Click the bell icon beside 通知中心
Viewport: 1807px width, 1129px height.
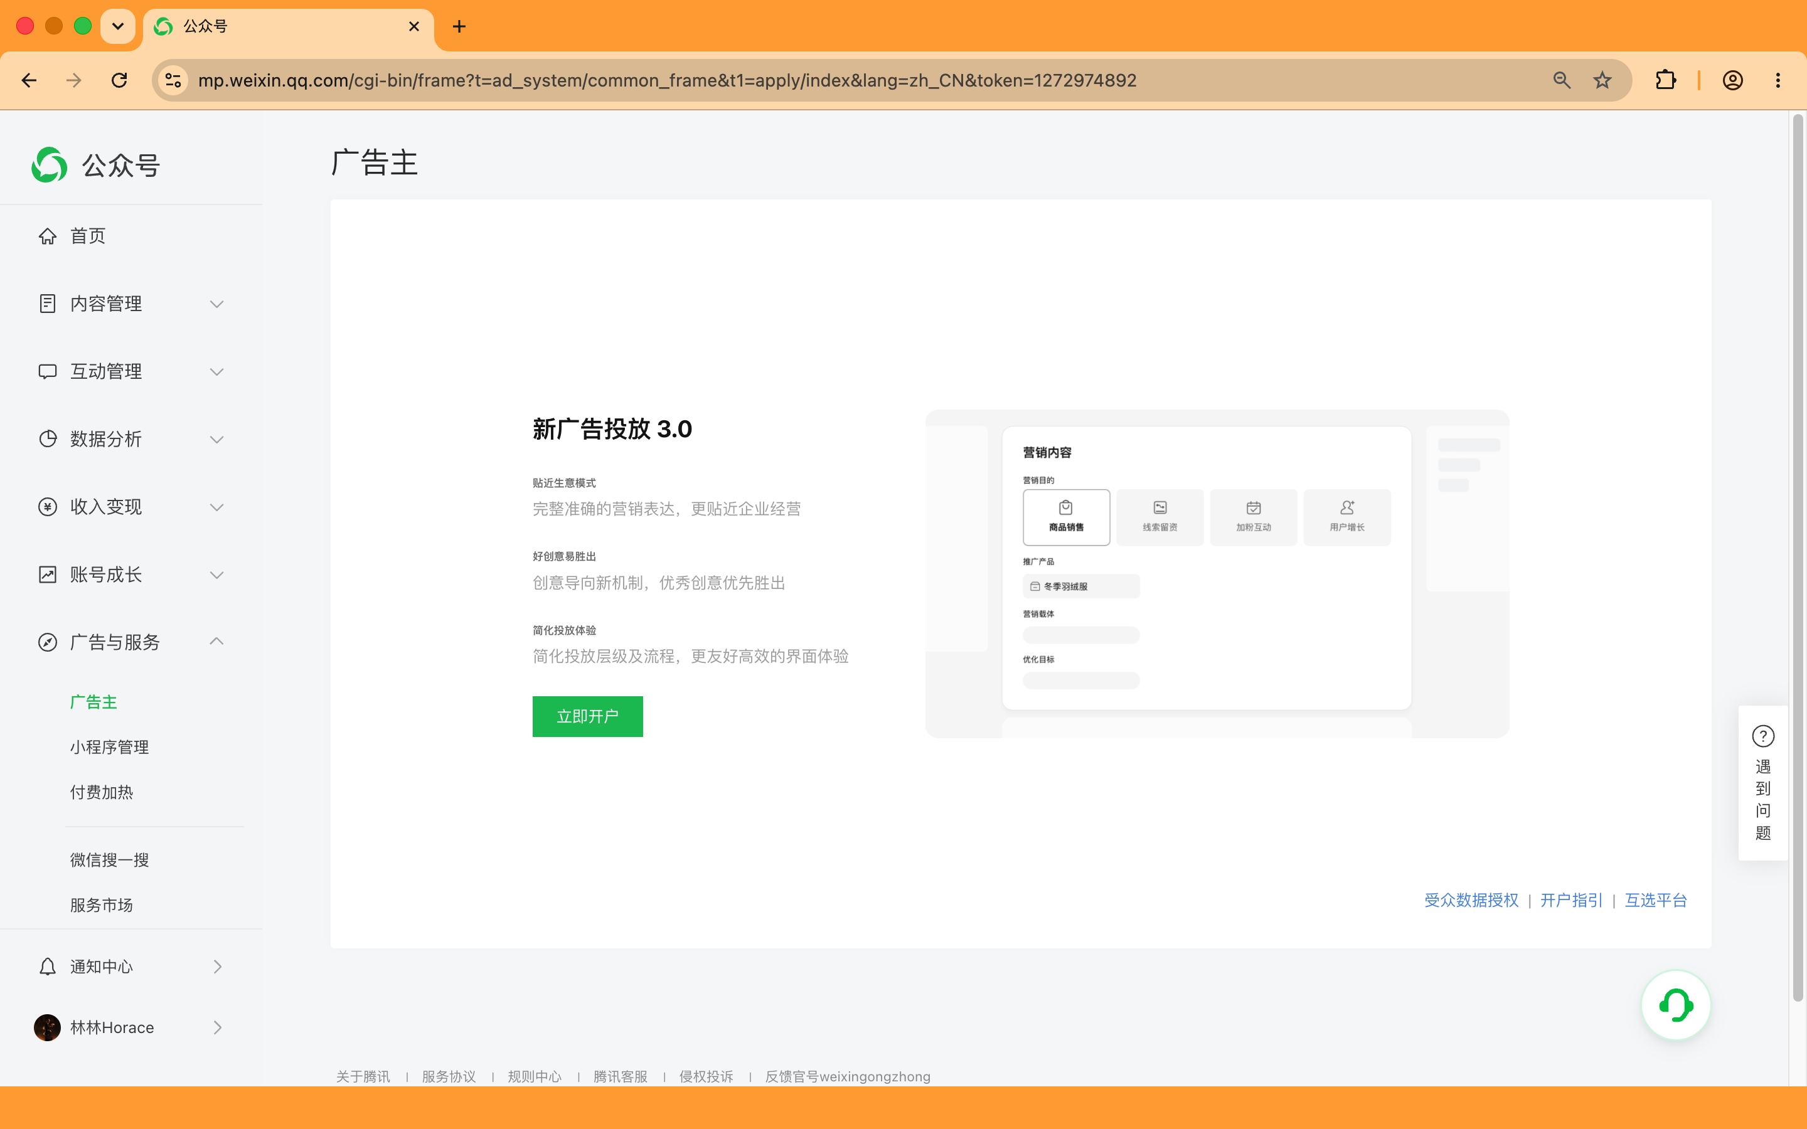(48, 966)
